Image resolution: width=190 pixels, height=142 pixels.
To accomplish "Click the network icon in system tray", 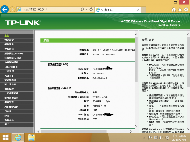I will pyautogui.click(x=156, y=138).
